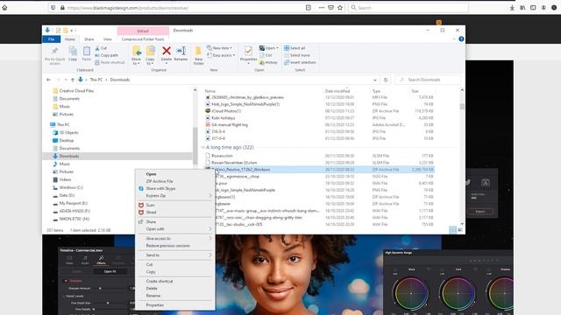Click the Sharpen Amount slider in the webpage image
Image resolution: width=561 pixels, height=315 pixels.
click(x=100, y=288)
